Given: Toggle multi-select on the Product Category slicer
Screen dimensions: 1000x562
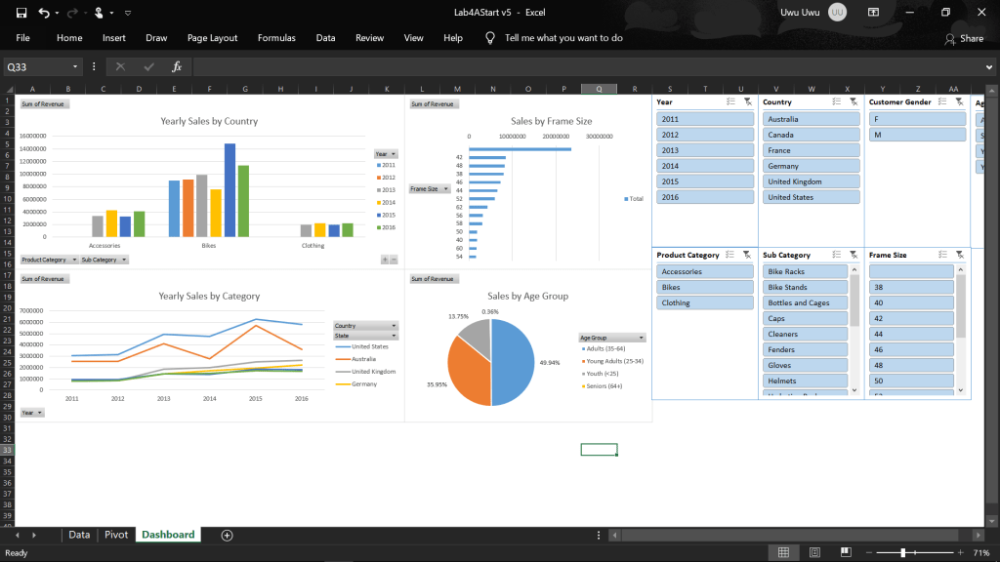Looking at the screenshot, I should pyautogui.click(x=730, y=255).
